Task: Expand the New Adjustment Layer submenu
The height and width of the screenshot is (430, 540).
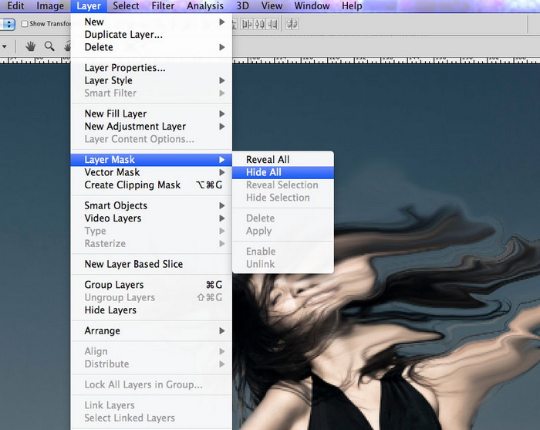Action: click(151, 127)
